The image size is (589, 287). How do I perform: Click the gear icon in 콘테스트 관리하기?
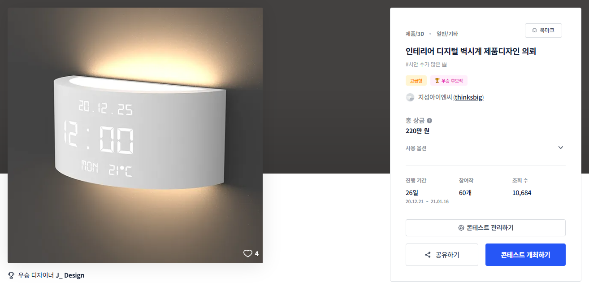tap(461, 228)
